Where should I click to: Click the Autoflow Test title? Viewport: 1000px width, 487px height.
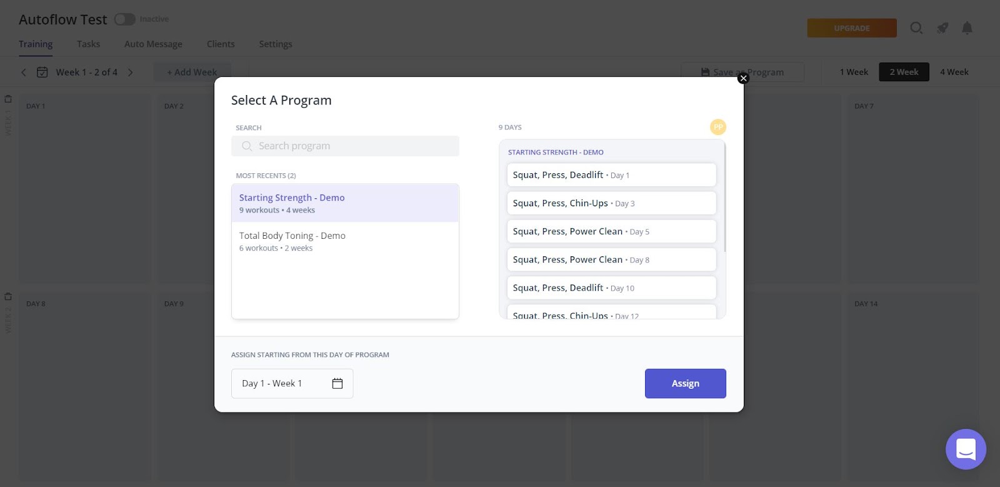coord(63,19)
